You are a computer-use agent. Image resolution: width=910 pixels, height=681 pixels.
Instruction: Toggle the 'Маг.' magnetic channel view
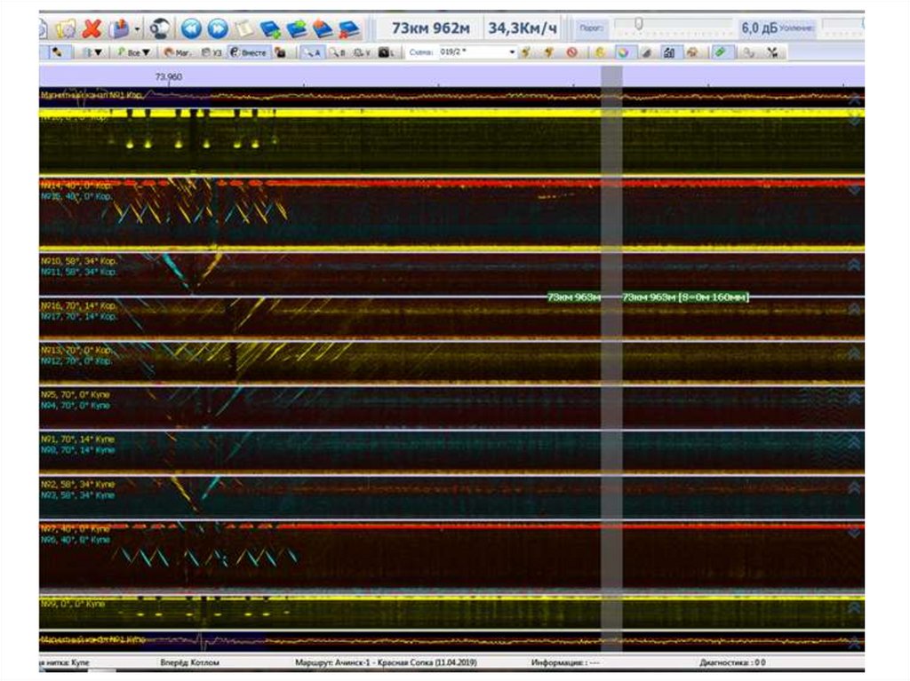coord(177,52)
